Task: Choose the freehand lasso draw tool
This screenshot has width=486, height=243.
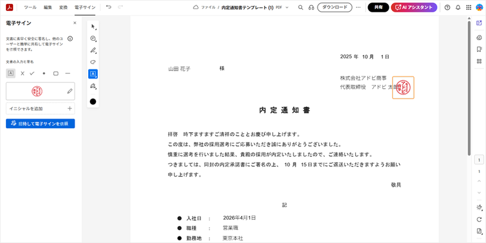Action: coord(93,62)
